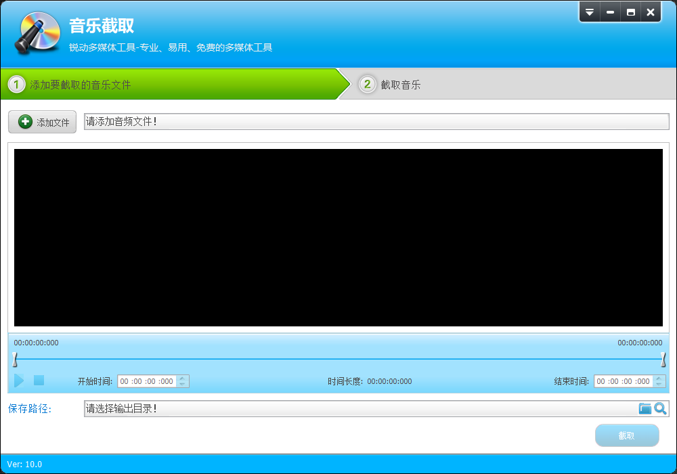
Task: Click the end-position slider handle on timeline
Action: click(663, 359)
